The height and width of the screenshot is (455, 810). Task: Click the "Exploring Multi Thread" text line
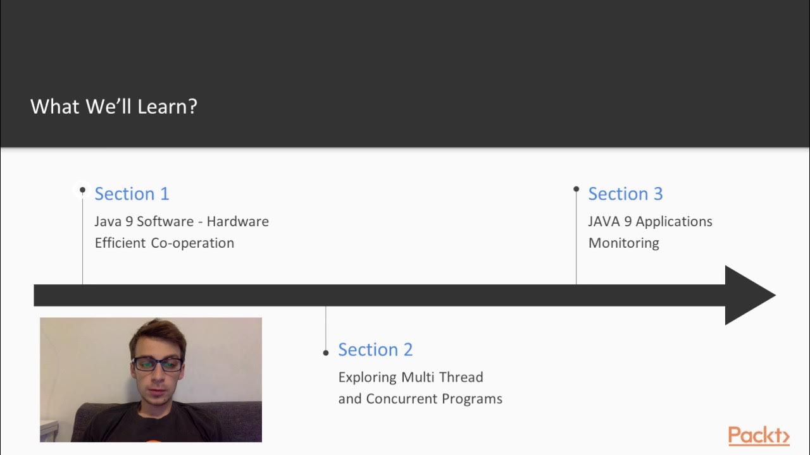coord(411,377)
